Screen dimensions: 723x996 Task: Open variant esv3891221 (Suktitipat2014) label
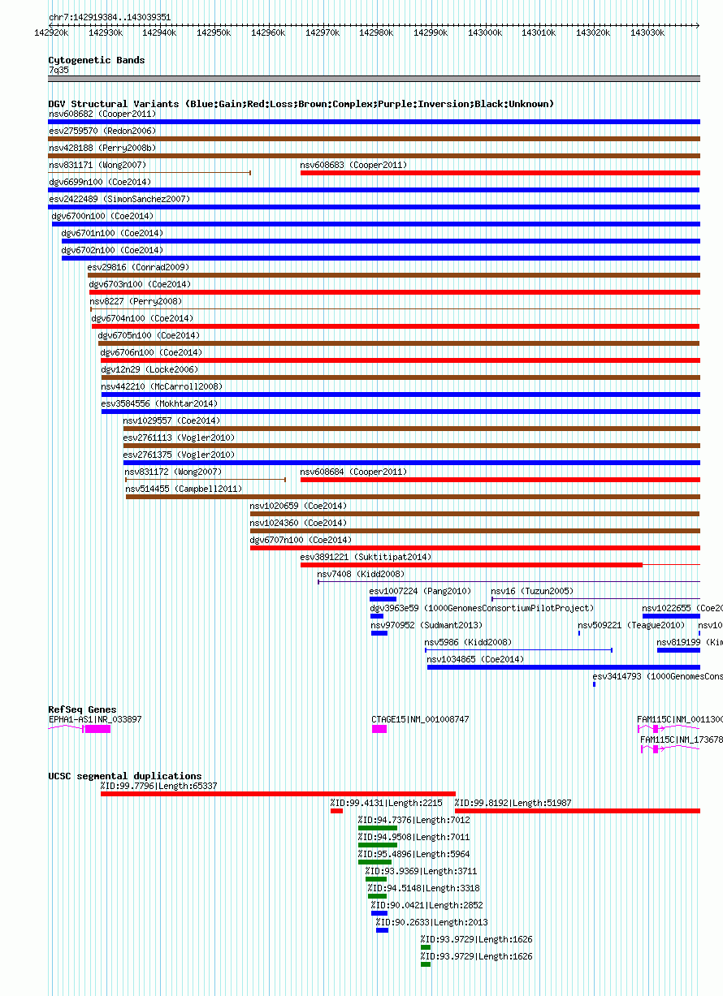coord(366,557)
